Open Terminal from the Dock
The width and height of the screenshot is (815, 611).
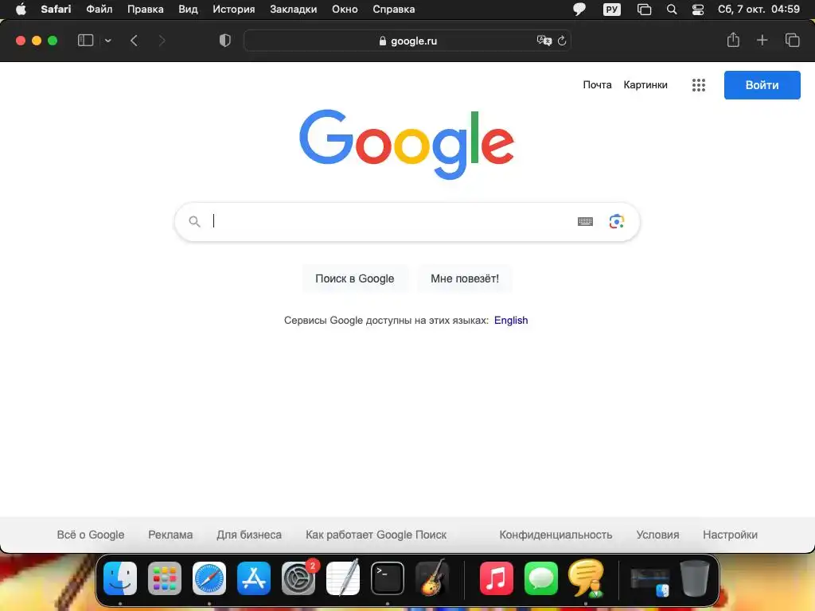[x=388, y=578]
